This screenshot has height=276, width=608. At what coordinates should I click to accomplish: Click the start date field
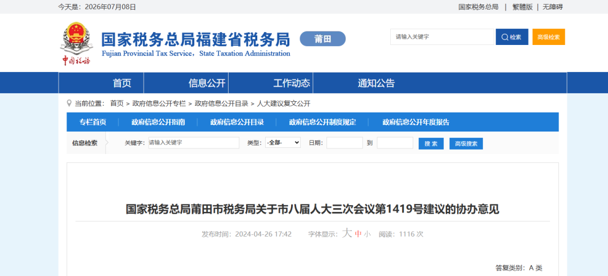[345, 143]
